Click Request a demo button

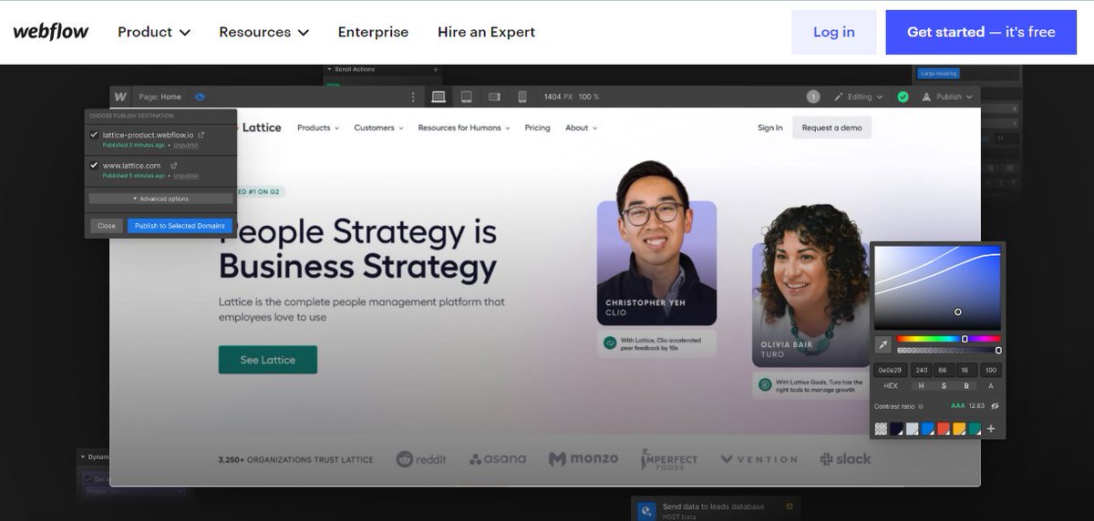point(831,128)
